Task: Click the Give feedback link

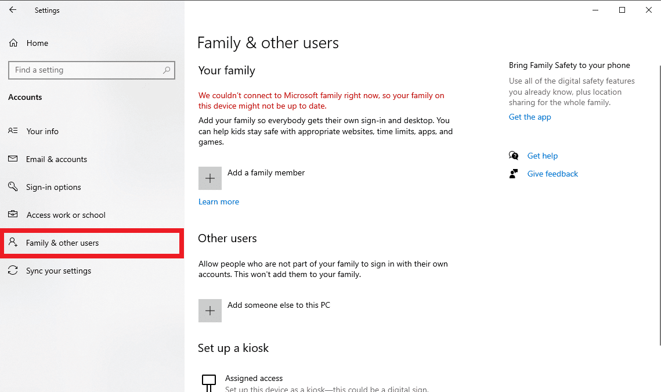Action: pos(552,174)
